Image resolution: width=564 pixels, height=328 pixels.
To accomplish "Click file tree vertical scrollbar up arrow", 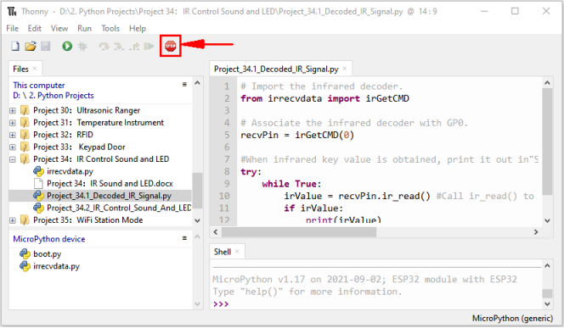I will (x=197, y=83).
